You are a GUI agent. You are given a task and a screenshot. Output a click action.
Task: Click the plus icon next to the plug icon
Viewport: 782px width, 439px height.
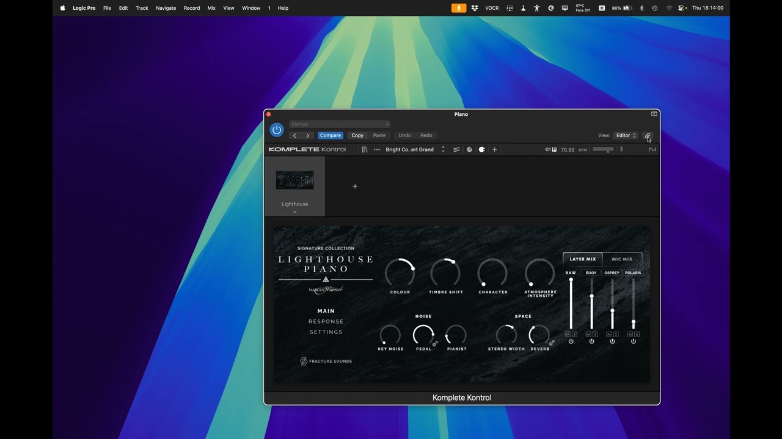click(494, 149)
